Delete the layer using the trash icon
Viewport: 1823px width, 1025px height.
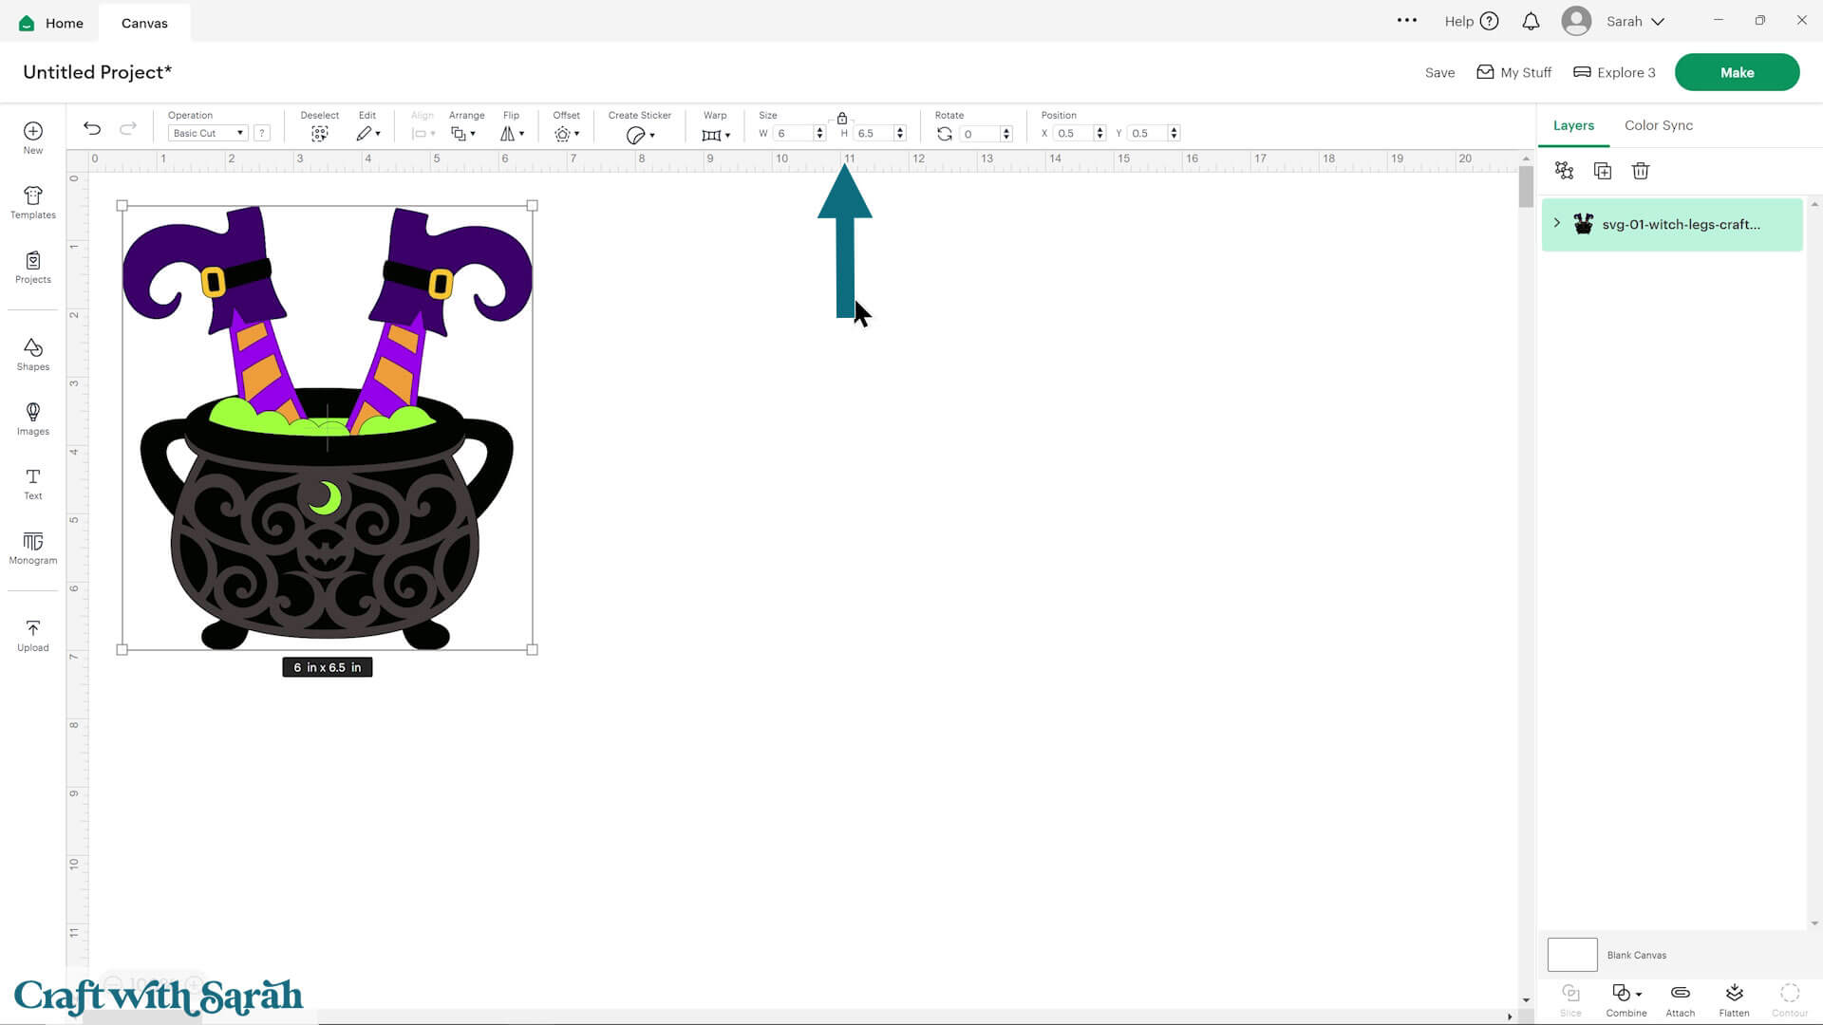[1640, 171]
